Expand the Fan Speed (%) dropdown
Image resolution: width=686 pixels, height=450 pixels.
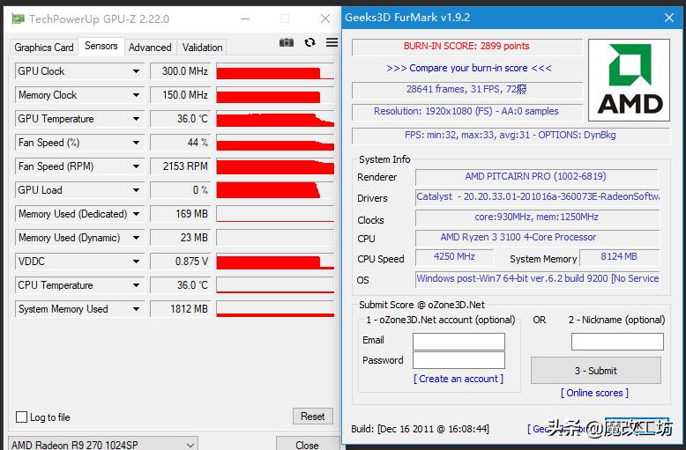pyautogui.click(x=136, y=143)
